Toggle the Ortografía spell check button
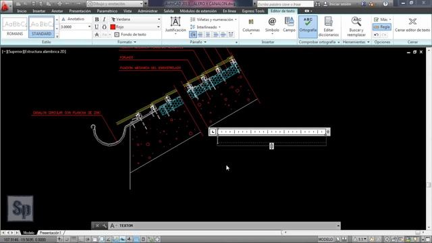Viewport: 432px width, 243px height. [x=308, y=26]
